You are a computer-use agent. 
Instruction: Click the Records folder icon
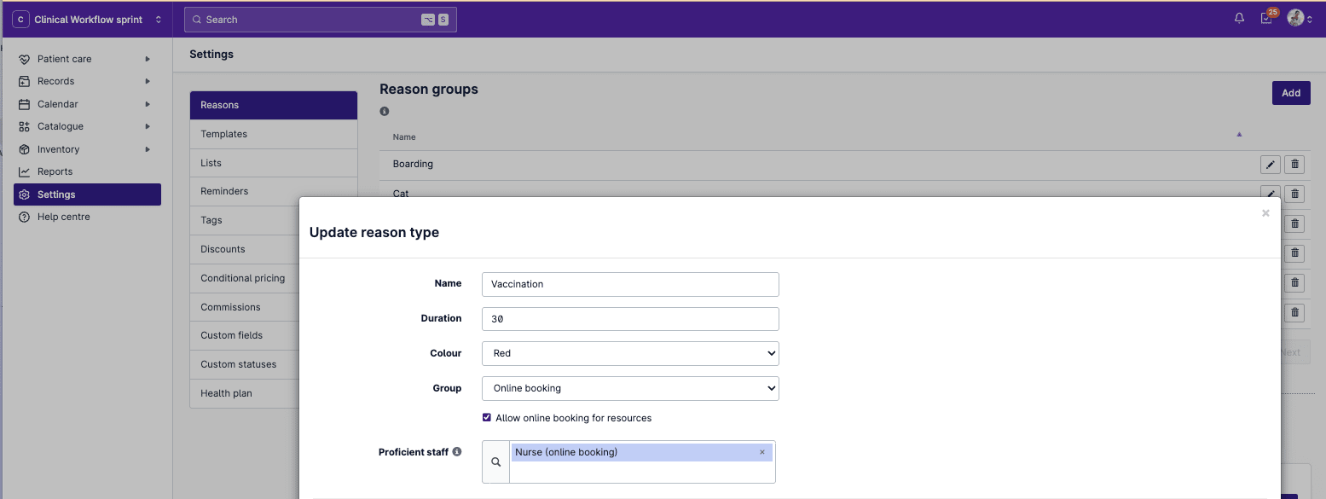coord(24,81)
